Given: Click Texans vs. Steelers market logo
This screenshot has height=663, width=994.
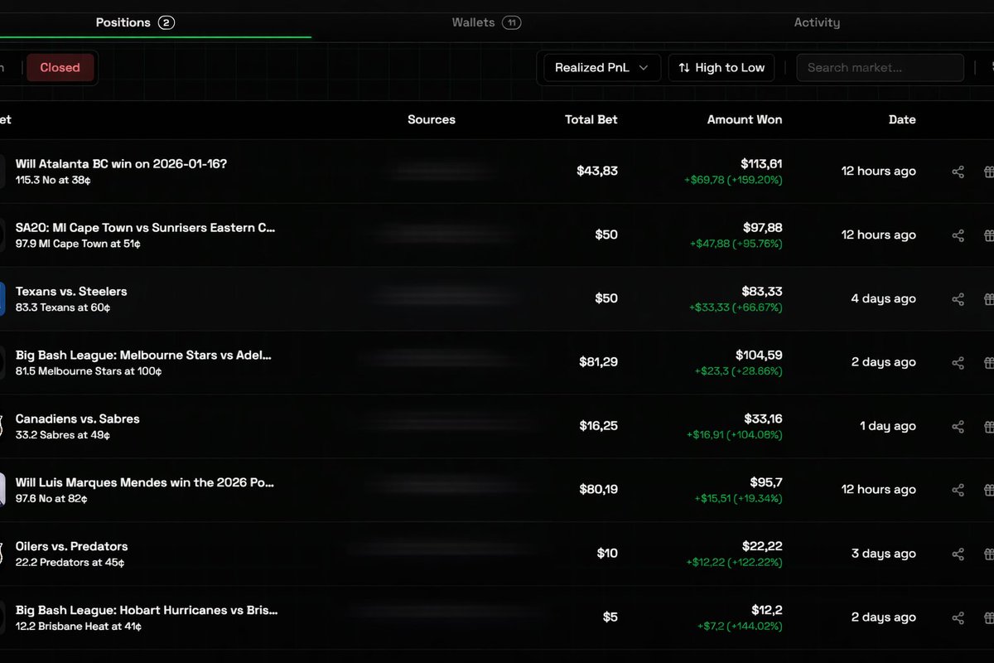Looking at the screenshot, I should point(2,299).
